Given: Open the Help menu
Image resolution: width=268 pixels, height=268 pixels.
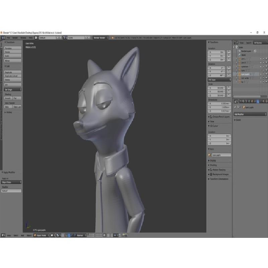Looking at the screenshot, I should (x=30, y=38).
